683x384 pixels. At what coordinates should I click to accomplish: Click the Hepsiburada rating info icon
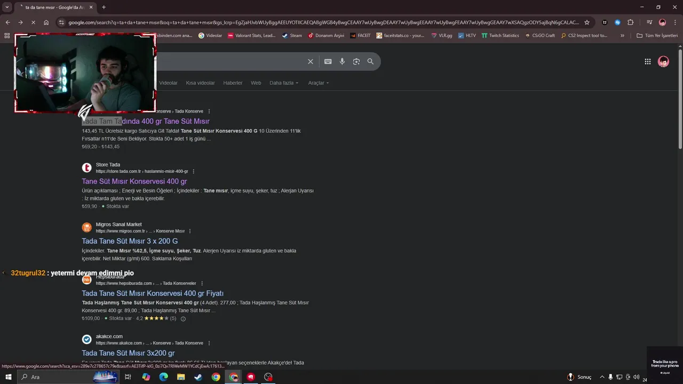pyautogui.click(x=183, y=319)
